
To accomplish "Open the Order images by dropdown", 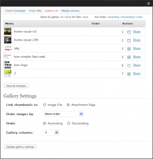I will pyautogui.click(x=64, y=114).
